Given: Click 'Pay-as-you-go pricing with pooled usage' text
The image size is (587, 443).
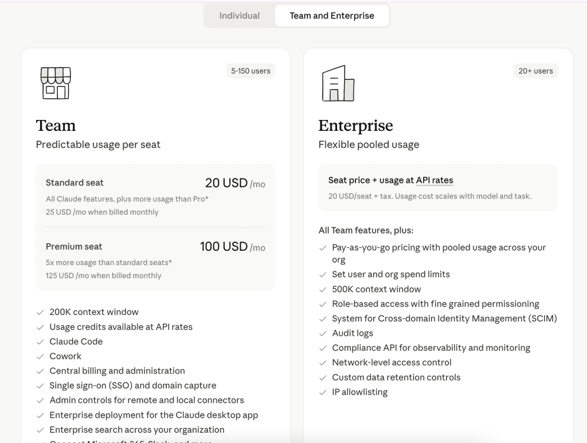Looking at the screenshot, I should (x=439, y=254).
